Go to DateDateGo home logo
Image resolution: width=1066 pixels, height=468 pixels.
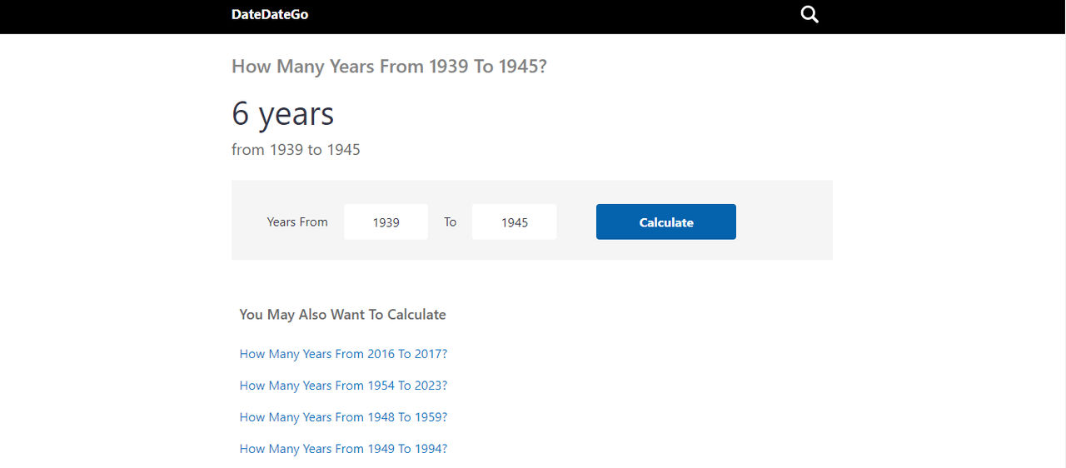[x=270, y=14]
